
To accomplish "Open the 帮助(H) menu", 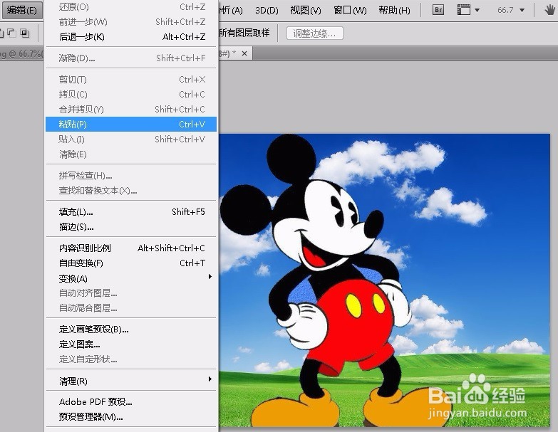I will (394, 10).
